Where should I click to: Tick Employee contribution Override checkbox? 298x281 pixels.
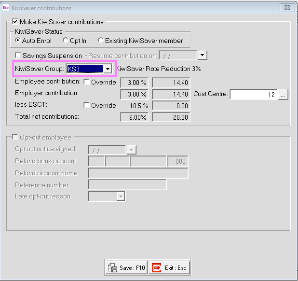pos(86,82)
